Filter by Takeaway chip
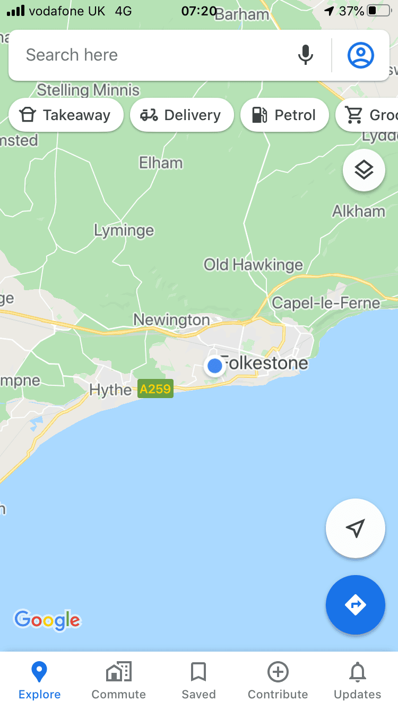Screen dimensions: 398x709 point(66,115)
